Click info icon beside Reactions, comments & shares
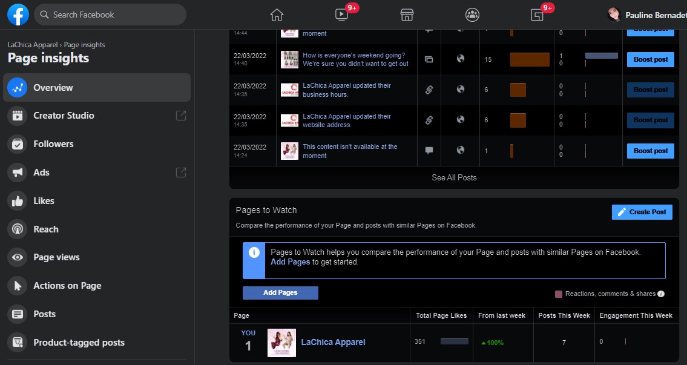 [x=661, y=294]
